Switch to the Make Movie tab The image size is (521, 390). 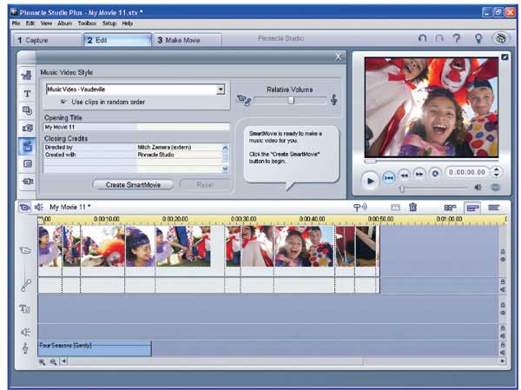(188, 40)
